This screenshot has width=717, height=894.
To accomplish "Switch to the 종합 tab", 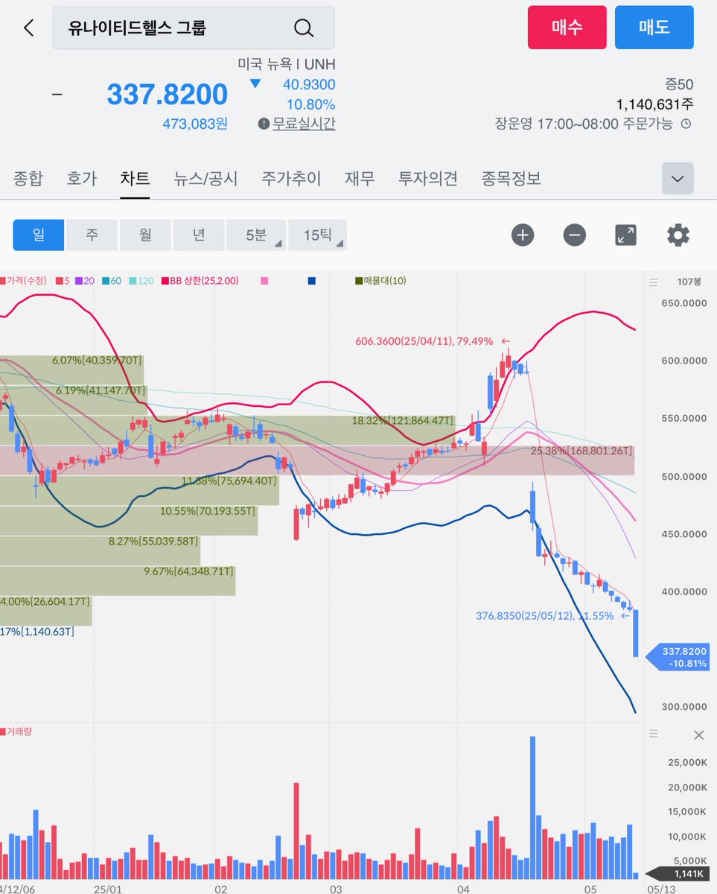I will (x=28, y=179).
